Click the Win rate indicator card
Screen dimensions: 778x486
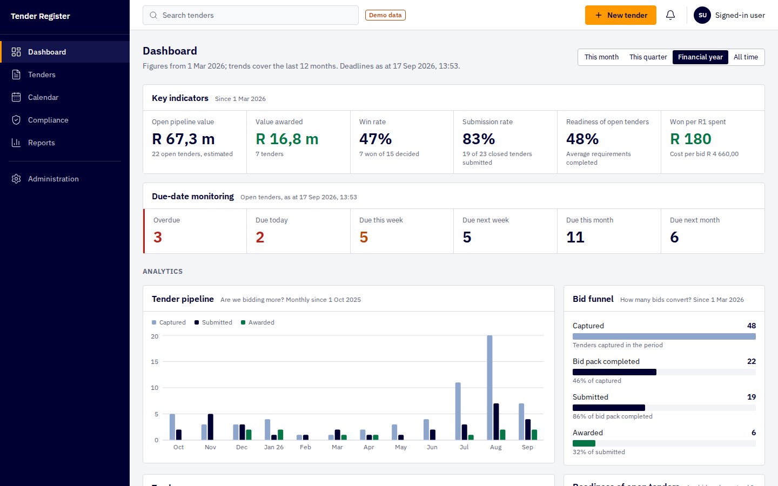pos(402,142)
